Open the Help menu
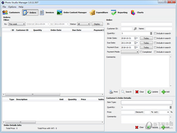Screen dimensions: 177x133 [21, 7]
